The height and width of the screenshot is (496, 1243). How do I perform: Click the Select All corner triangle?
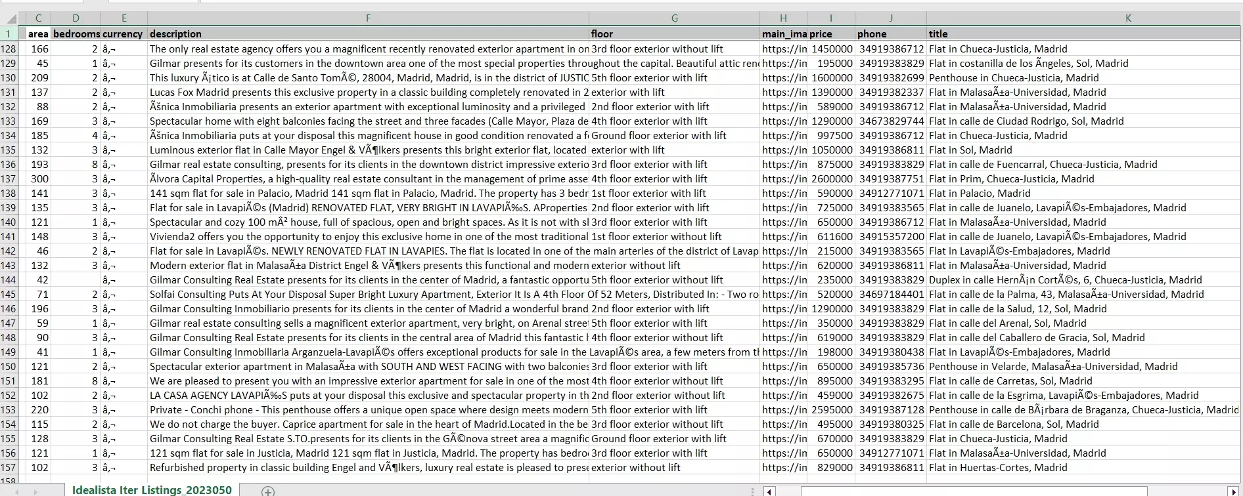(x=12, y=18)
